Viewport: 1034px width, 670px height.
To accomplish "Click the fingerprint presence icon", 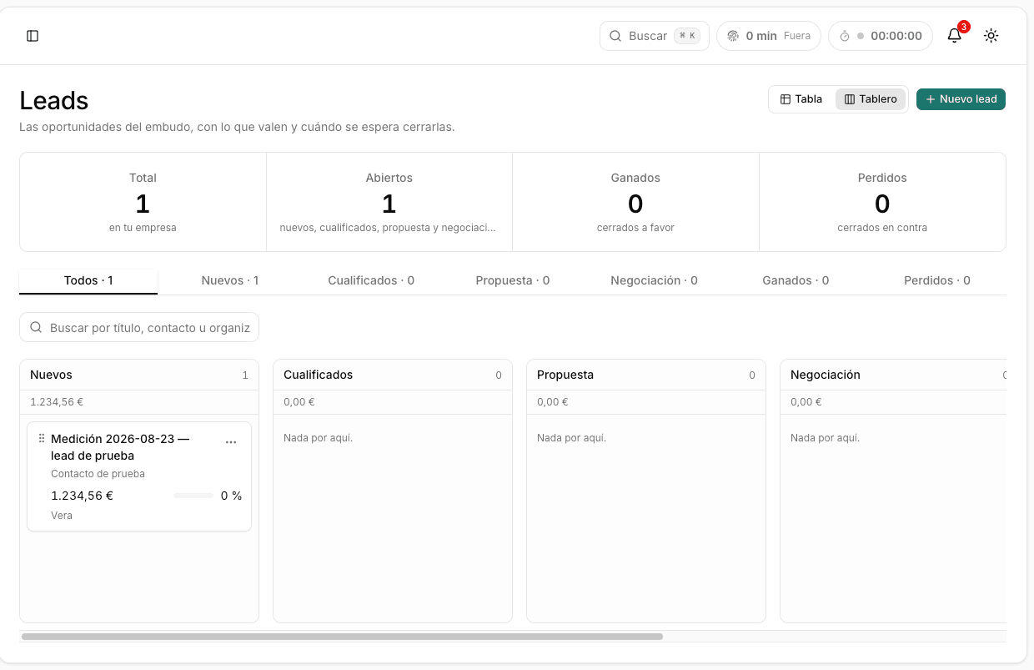I will (x=733, y=36).
